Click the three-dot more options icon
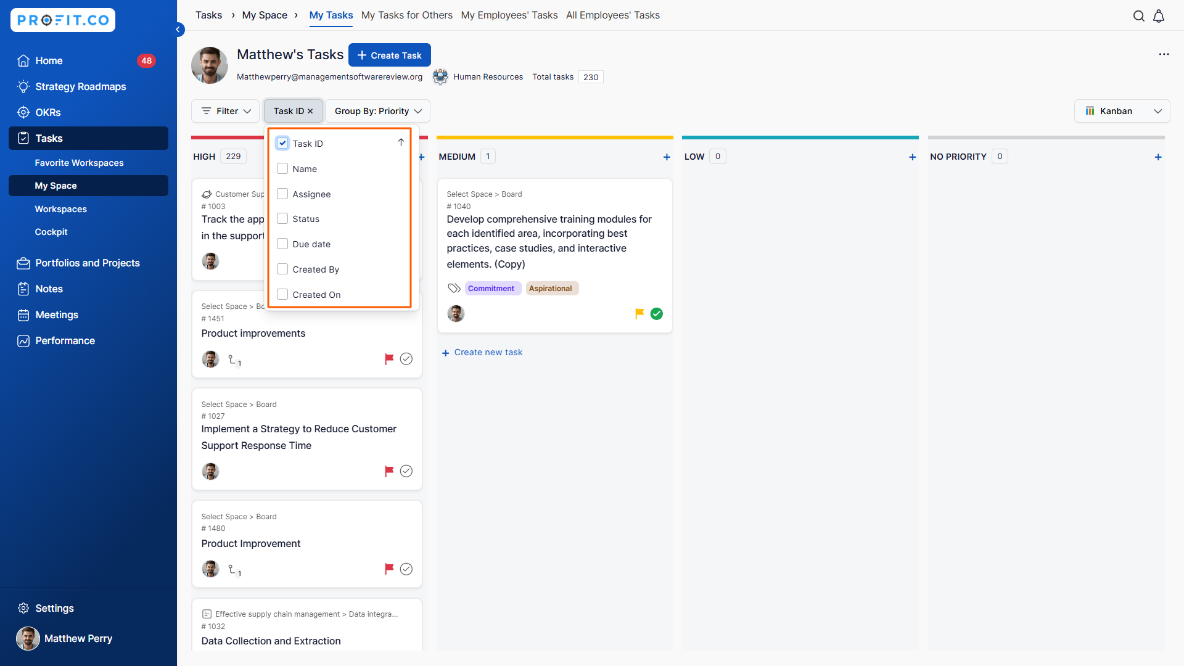The height and width of the screenshot is (666, 1184). point(1164,54)
